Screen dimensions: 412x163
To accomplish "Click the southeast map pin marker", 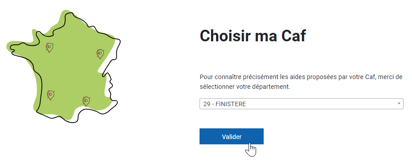I will [86, 101].
